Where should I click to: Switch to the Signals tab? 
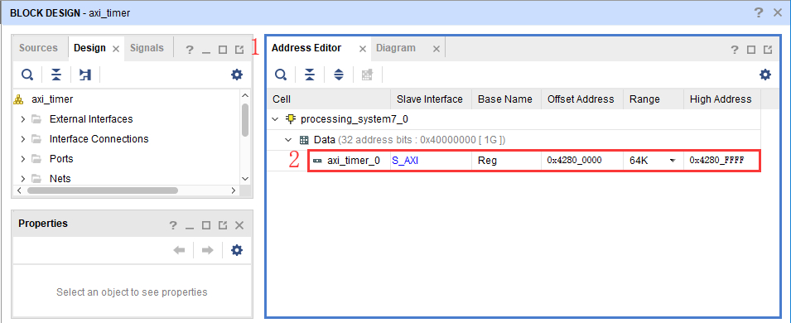pyautogui.click(x=147, y=48)
